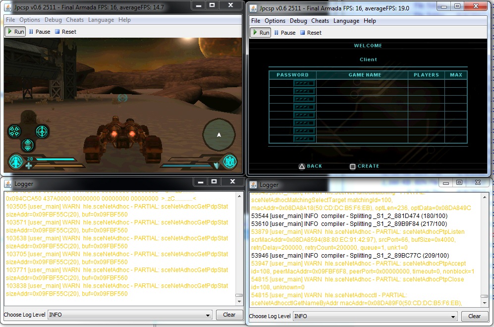The height and width of the screenshot is (327, 494).
Task: Click BACK in the lobby screen
Action: 315,166
